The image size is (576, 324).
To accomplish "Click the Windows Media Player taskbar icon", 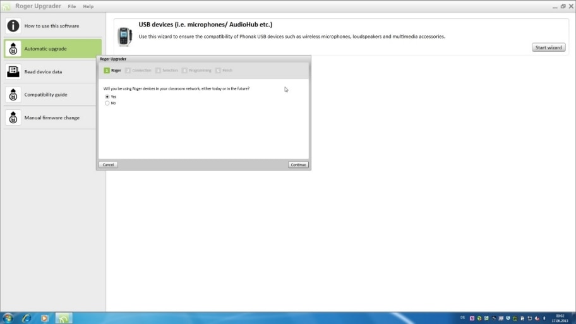I will pyautogui.click(x=45, y=318).
